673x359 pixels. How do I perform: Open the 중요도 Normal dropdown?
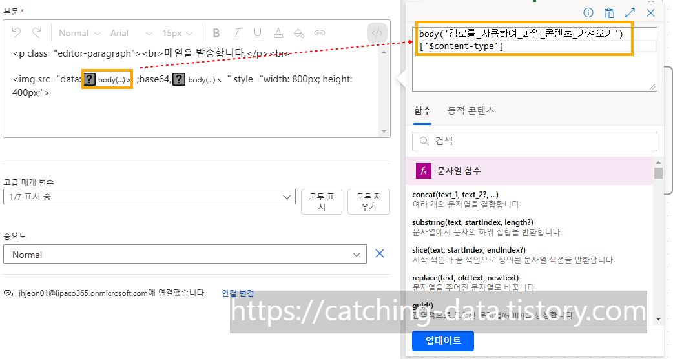(x=185, y=254)
